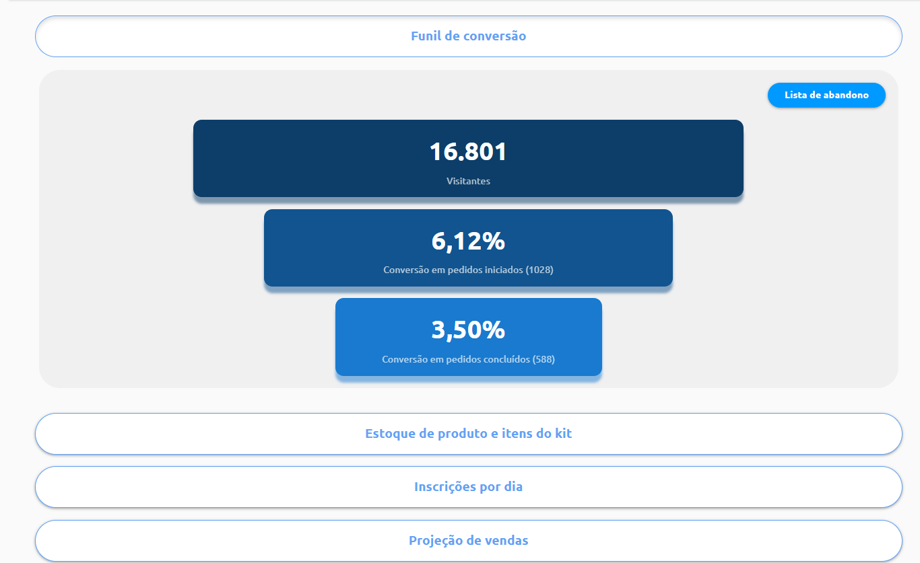Open the Lista de abandono button

pos(826,95)
